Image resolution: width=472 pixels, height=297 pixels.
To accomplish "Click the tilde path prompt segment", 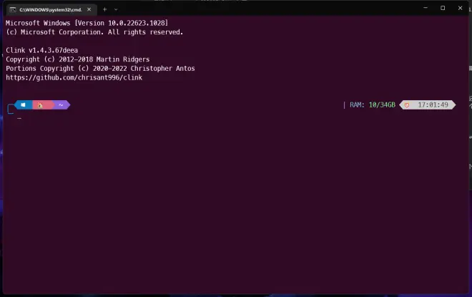I will [62, 104].
